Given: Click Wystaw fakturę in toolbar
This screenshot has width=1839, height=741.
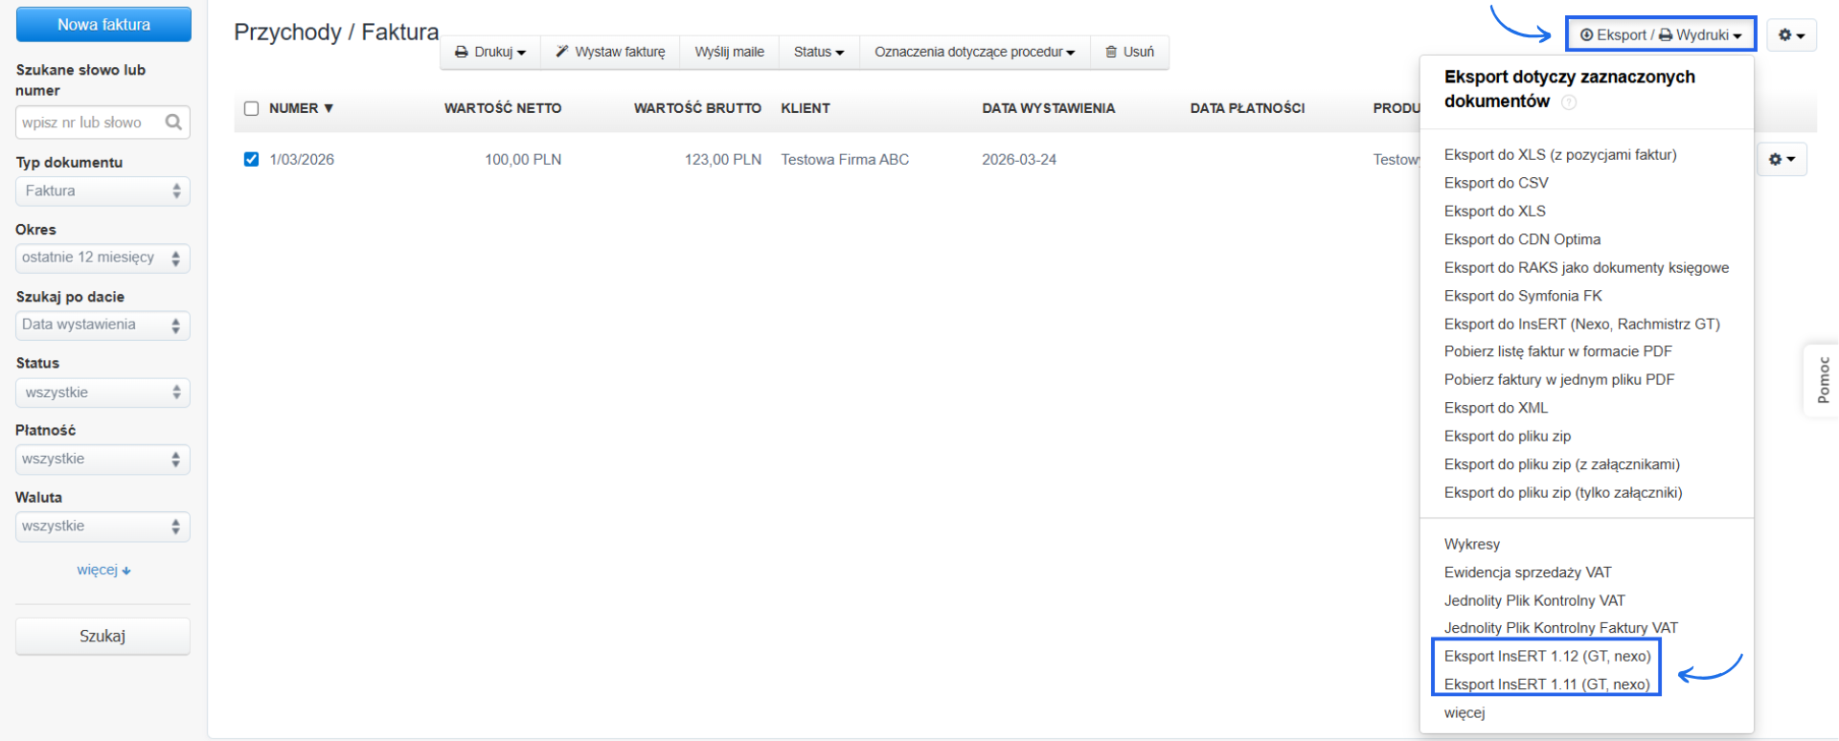Looking at the screenshot, I should point(610,52).
